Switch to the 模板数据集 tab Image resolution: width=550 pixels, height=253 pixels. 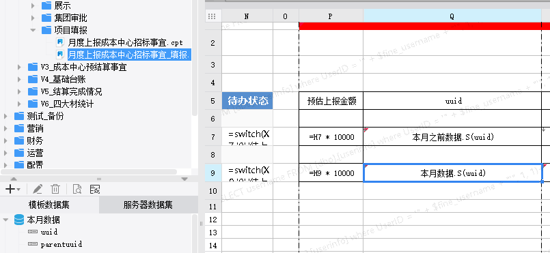[x=49, y=205]
